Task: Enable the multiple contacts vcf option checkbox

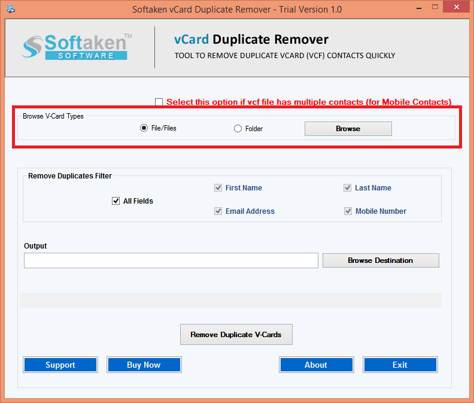Action: pos(159,102)
